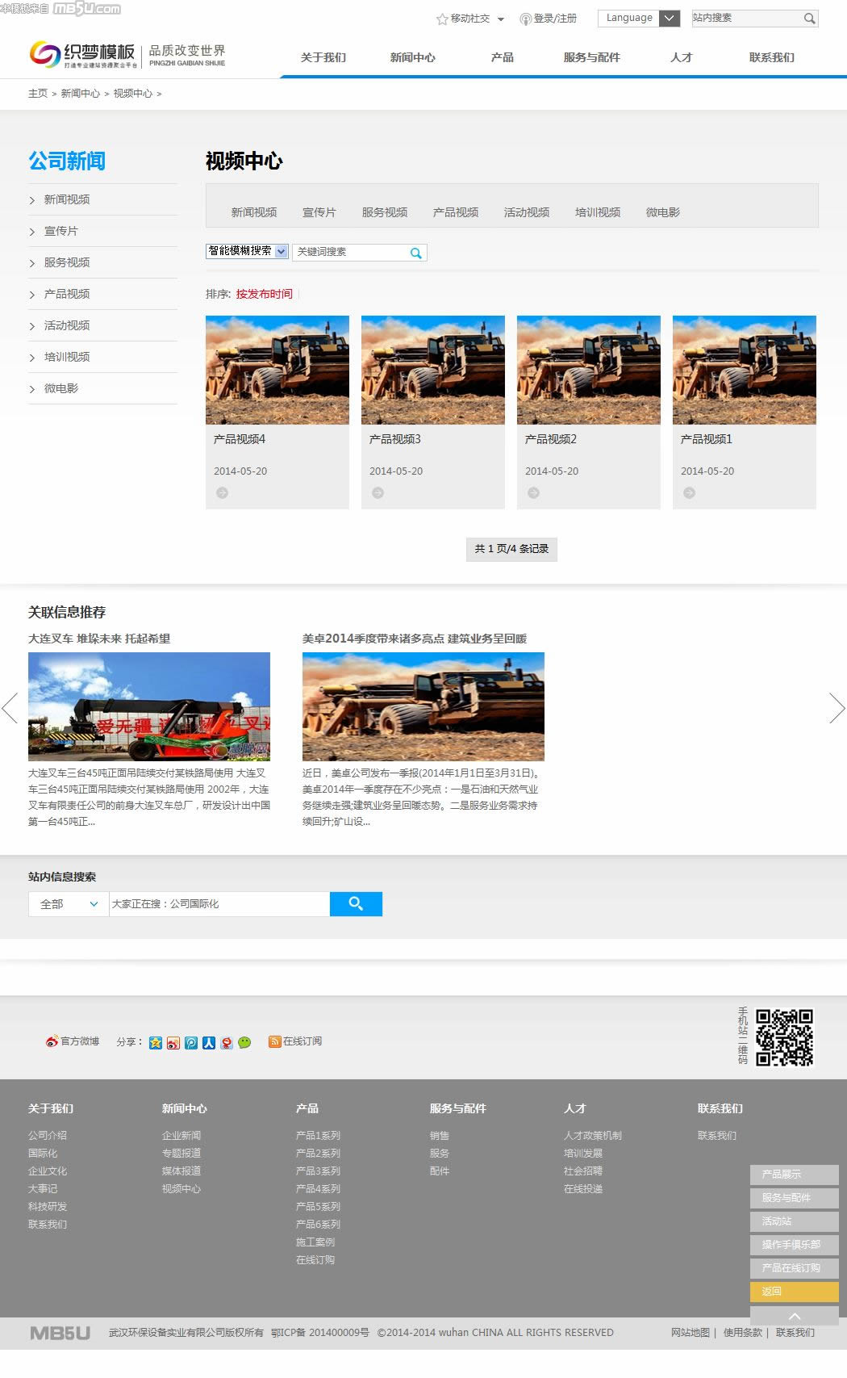Screen dimensions: 847x1378
Task: Go to next related article with right arrow
Action: pyautogui.click(x=837, y=709)
